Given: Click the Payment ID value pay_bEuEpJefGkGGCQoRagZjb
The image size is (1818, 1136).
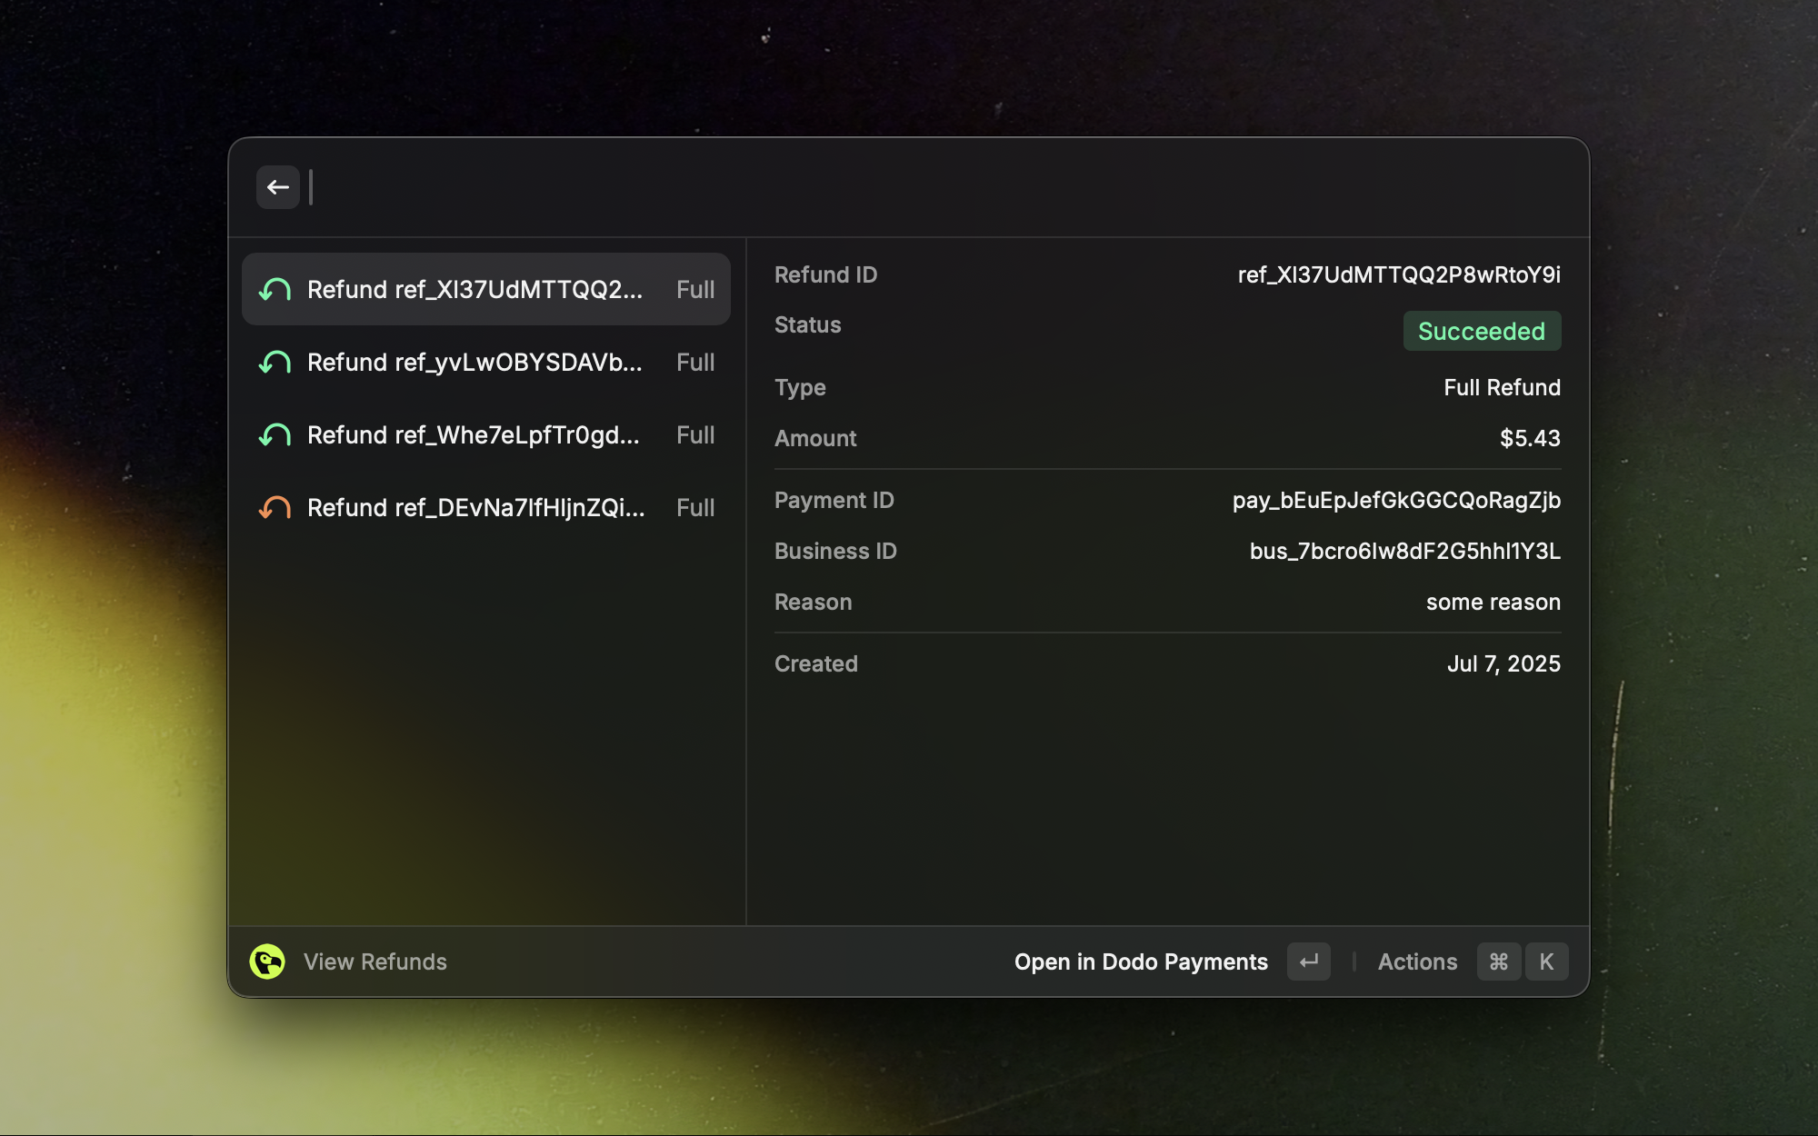Looking at the screenshot, I should point(1395,500).
